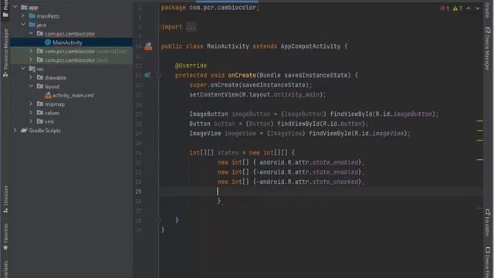Click the Favorites star icon

pyautogui.click(x=5, y=248)
